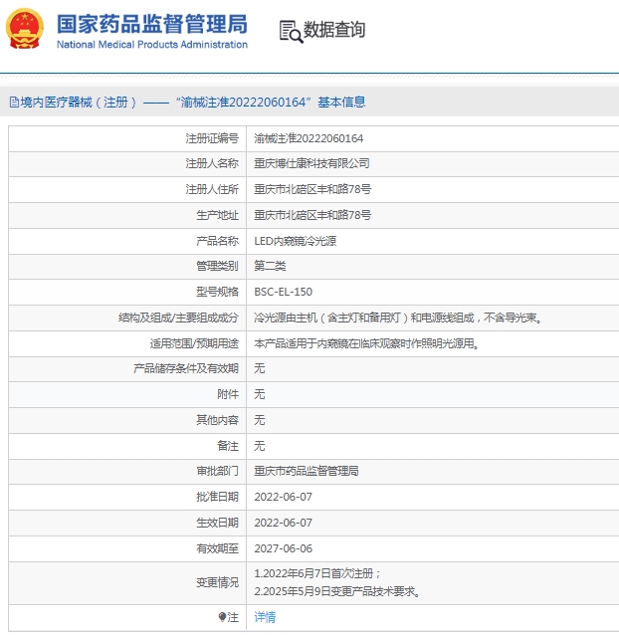Select the 生产地址 address value
Viewport: 619px width, 641px height.
click(312, 215)
